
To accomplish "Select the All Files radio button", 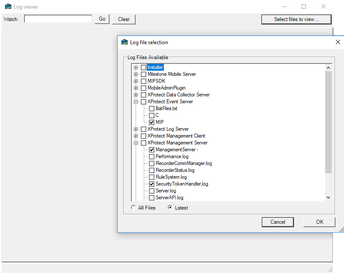I will pyautogui.click(x=133, y=207).
